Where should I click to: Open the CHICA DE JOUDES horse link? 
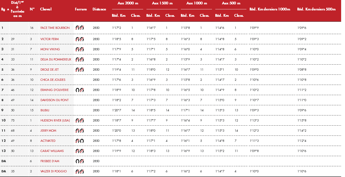pos(53,80)
